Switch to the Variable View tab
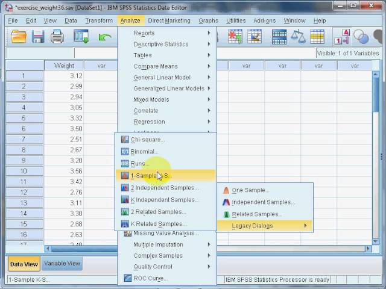 [x=62, y=263]
